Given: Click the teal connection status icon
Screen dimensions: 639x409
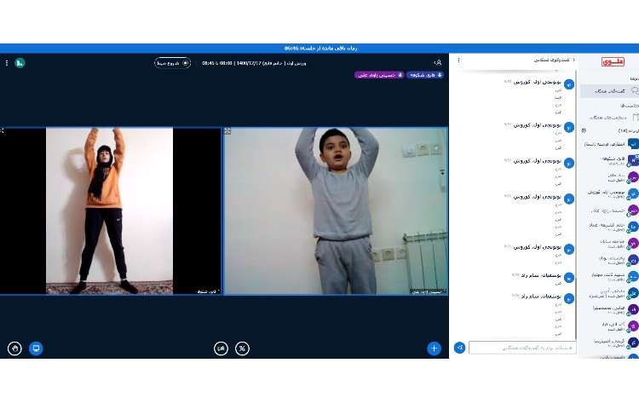Looking at the screenshot, I should (x=20, y=62).
